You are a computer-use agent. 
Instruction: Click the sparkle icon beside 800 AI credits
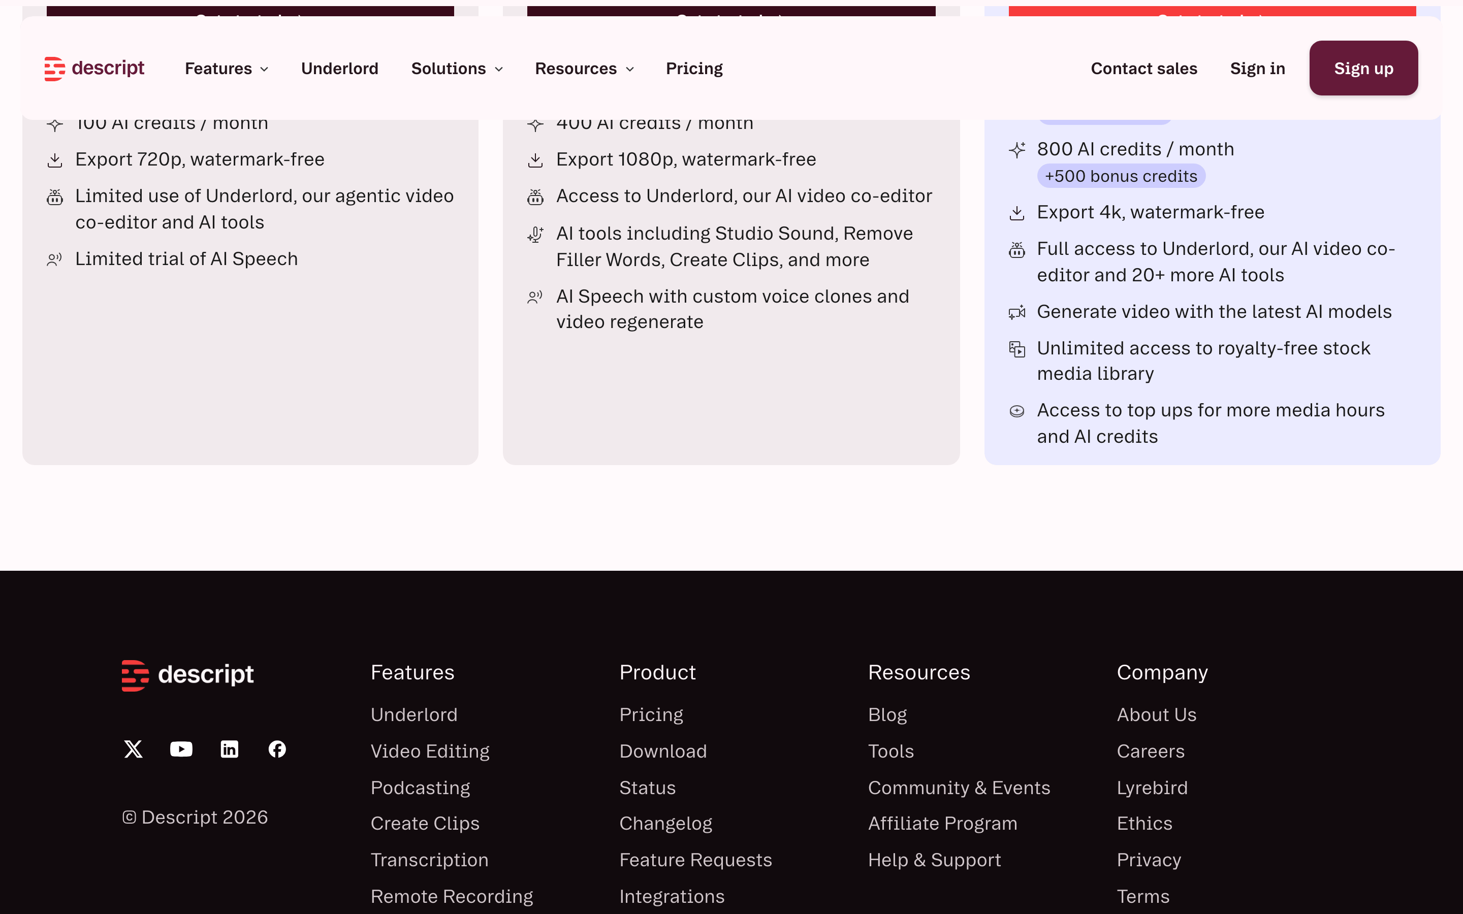[1017, 149]
